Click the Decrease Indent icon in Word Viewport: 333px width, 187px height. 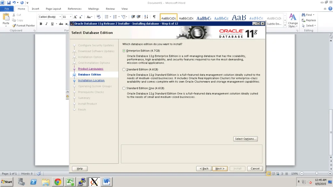133,17
